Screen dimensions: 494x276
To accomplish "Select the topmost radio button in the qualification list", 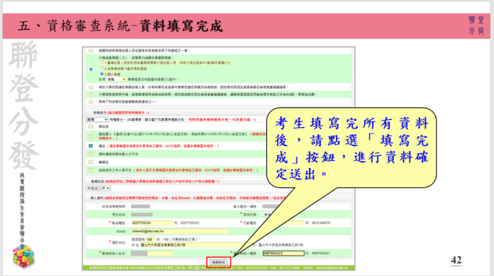I will click(91, 51).
